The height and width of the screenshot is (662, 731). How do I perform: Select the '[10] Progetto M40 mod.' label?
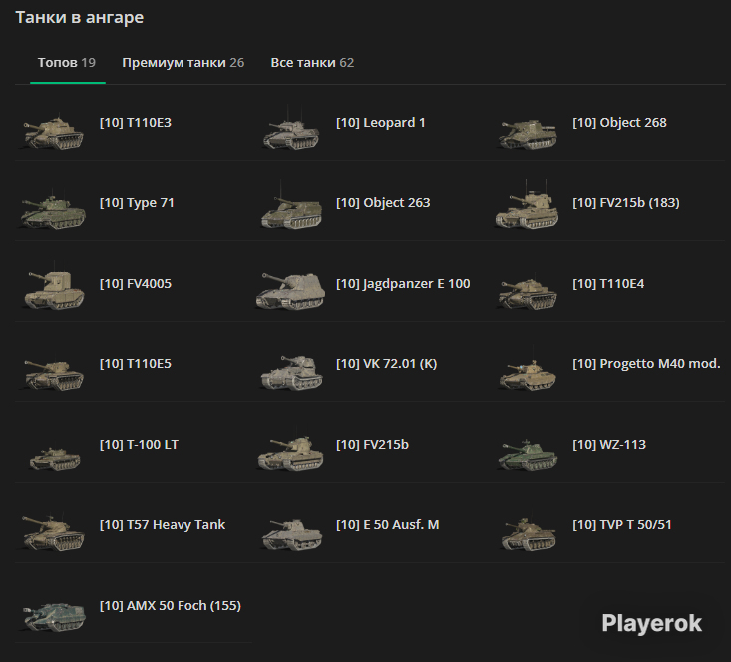[x=646, y=364]
